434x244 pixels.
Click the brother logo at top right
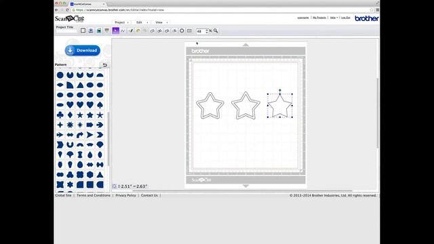pyautogui.click(x=366, y=18)
